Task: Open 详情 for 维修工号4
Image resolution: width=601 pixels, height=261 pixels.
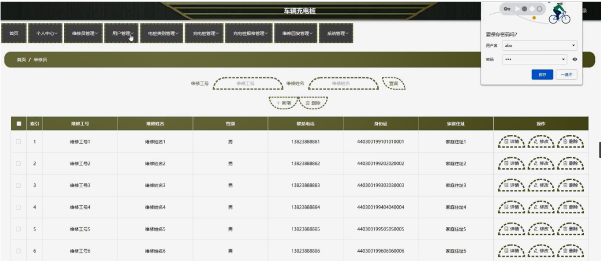Action: (512, 207)
